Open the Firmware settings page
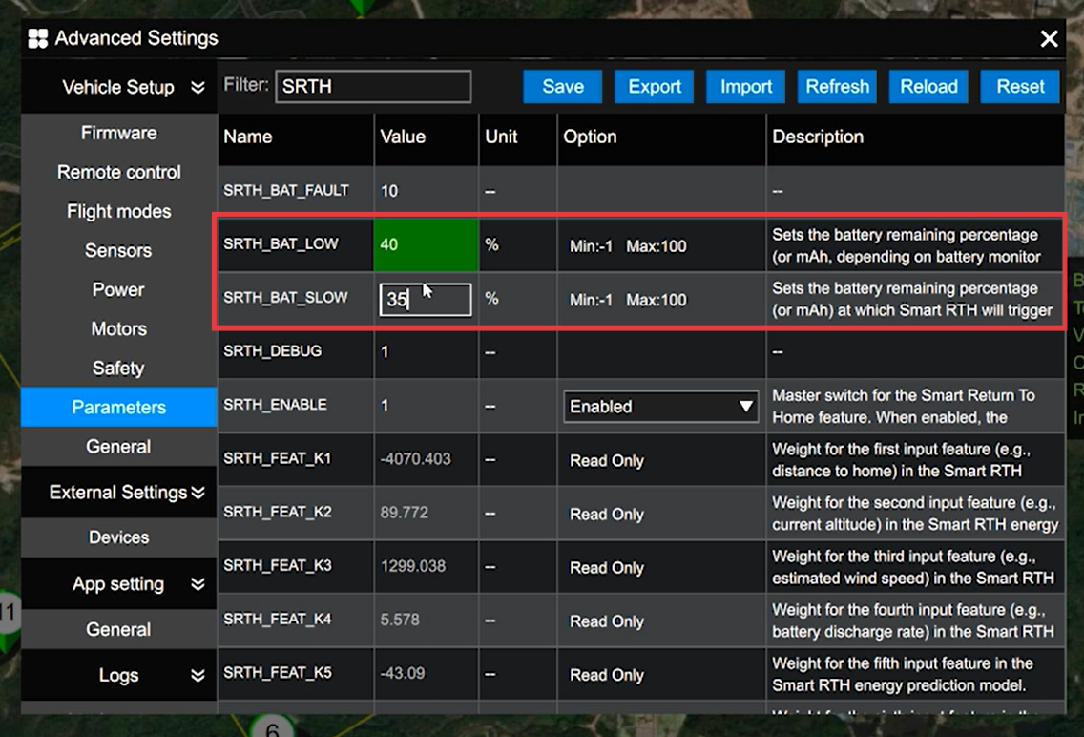 pos(119,134)
